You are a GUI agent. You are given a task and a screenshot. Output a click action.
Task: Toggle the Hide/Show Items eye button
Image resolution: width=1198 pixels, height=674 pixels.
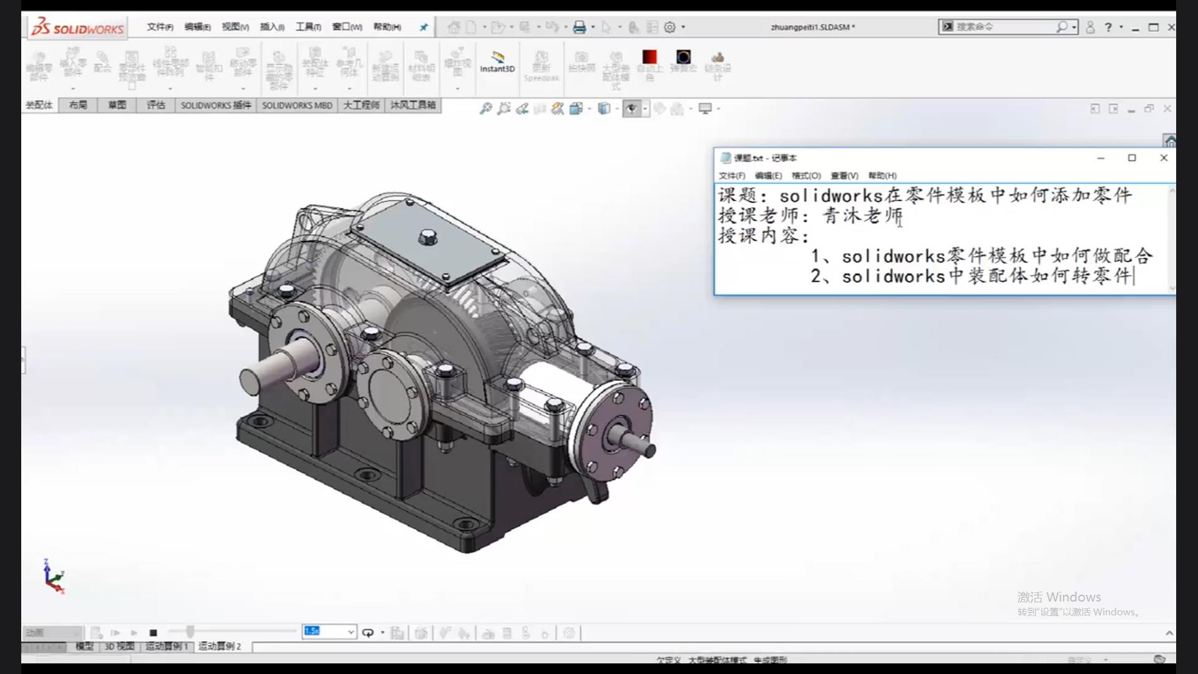631,109
